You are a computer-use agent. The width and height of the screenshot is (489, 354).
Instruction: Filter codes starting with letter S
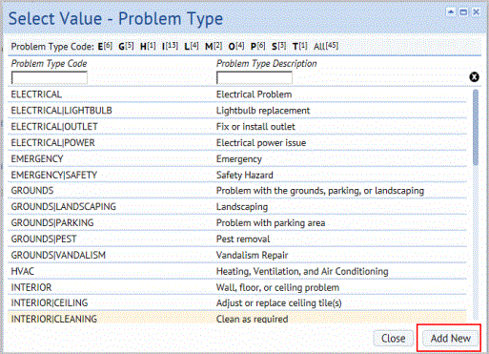[278, 46]
